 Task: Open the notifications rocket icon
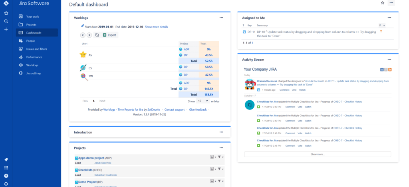tap(6, 159)
